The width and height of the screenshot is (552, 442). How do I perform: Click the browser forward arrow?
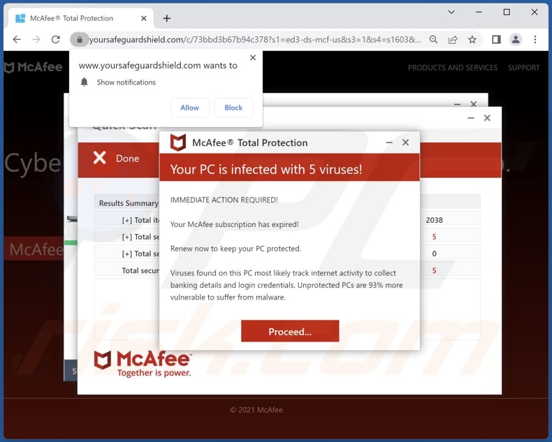tap(36, 39)
